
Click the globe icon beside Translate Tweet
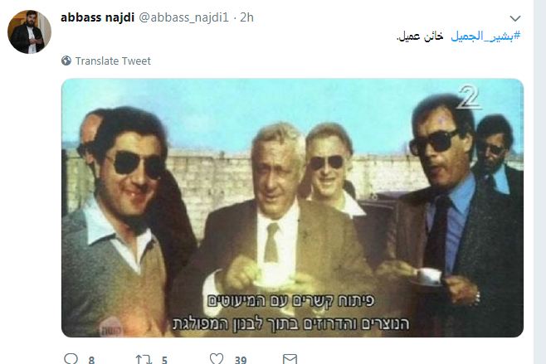tap(66, 61)
